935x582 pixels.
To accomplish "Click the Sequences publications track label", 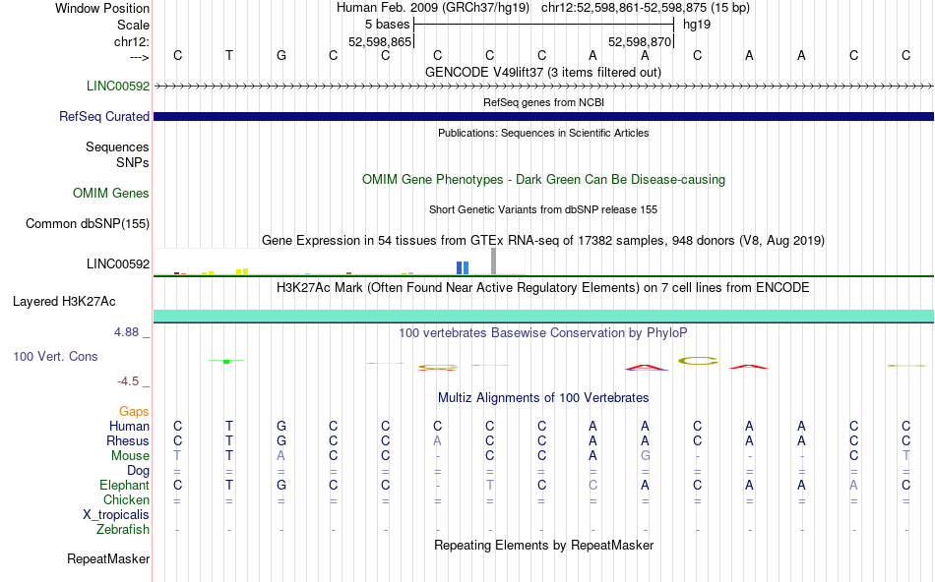I will pyautogui.click(x=117, y=146).
